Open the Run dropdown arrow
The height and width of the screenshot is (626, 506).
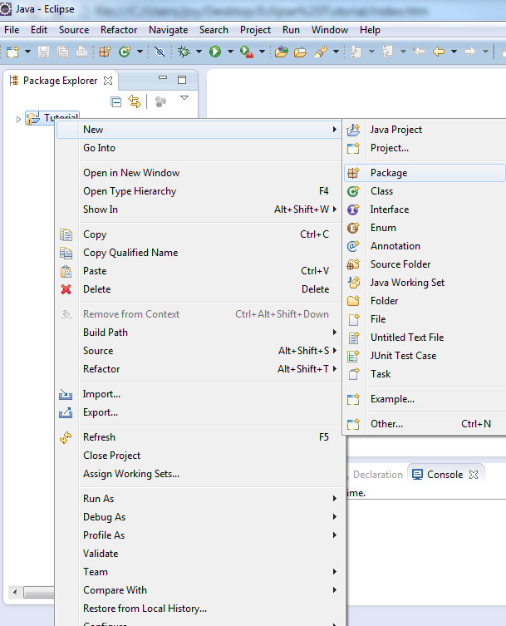[230, 52]
